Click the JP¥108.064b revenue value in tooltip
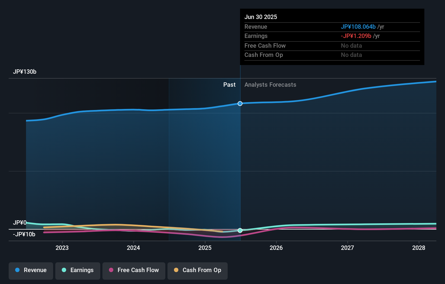Screen dimensions: 445x284 tap(358, 27)
